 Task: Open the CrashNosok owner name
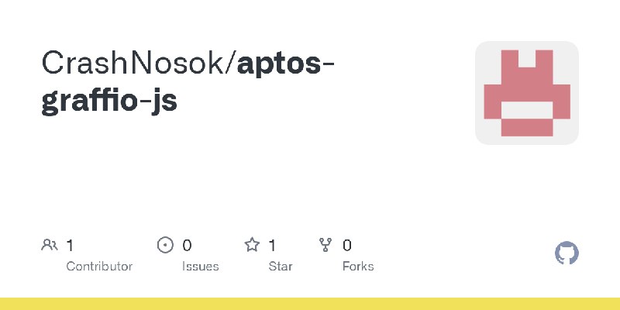pyautogui.click(x=133, y=63)
